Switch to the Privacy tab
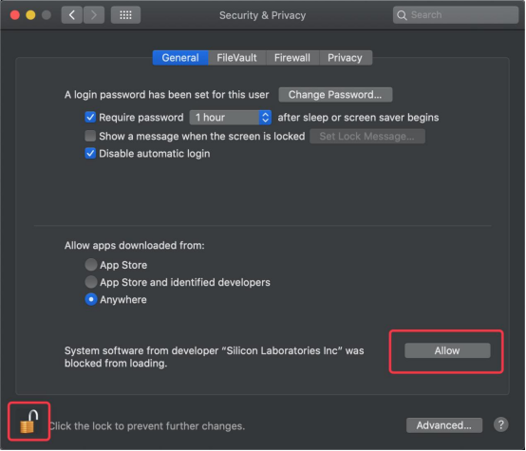This screenshot has width=526, height=451. click(x=346, y=58)
